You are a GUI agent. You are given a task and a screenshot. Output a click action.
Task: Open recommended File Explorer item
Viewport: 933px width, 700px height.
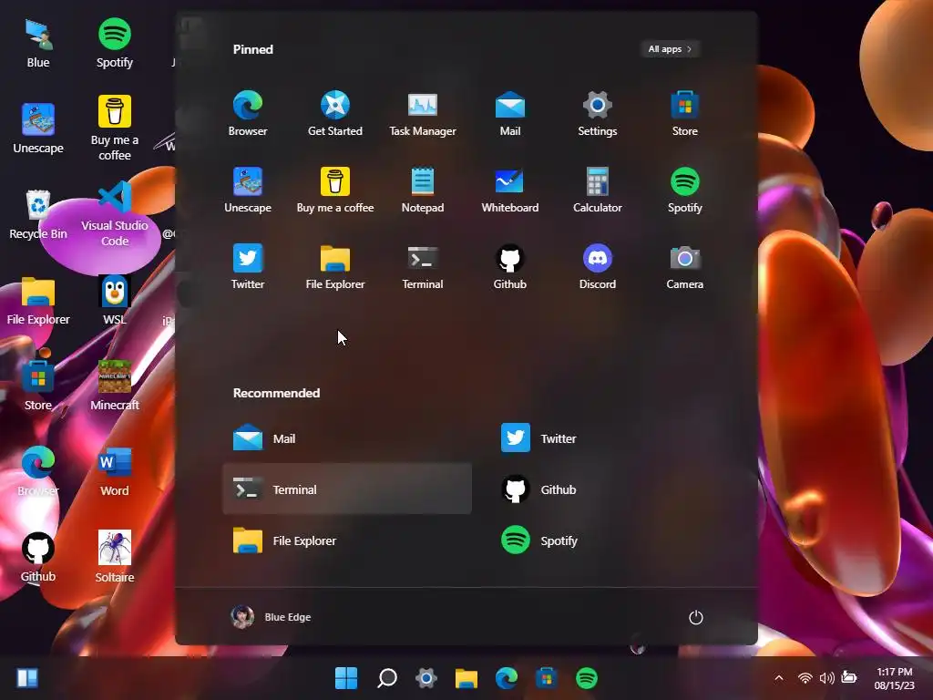pos(347,540)
